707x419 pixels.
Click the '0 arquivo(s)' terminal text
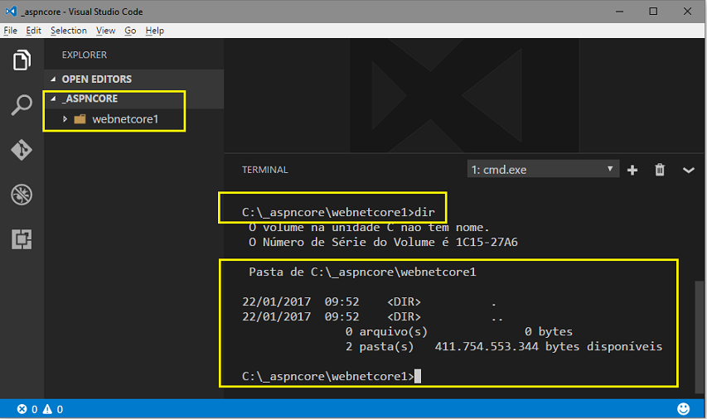(x=386, y=331)
